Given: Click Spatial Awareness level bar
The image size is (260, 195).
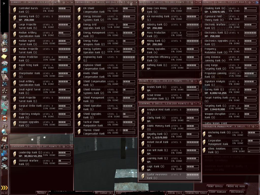Looking at the screenshot, I should coord(193,175).
